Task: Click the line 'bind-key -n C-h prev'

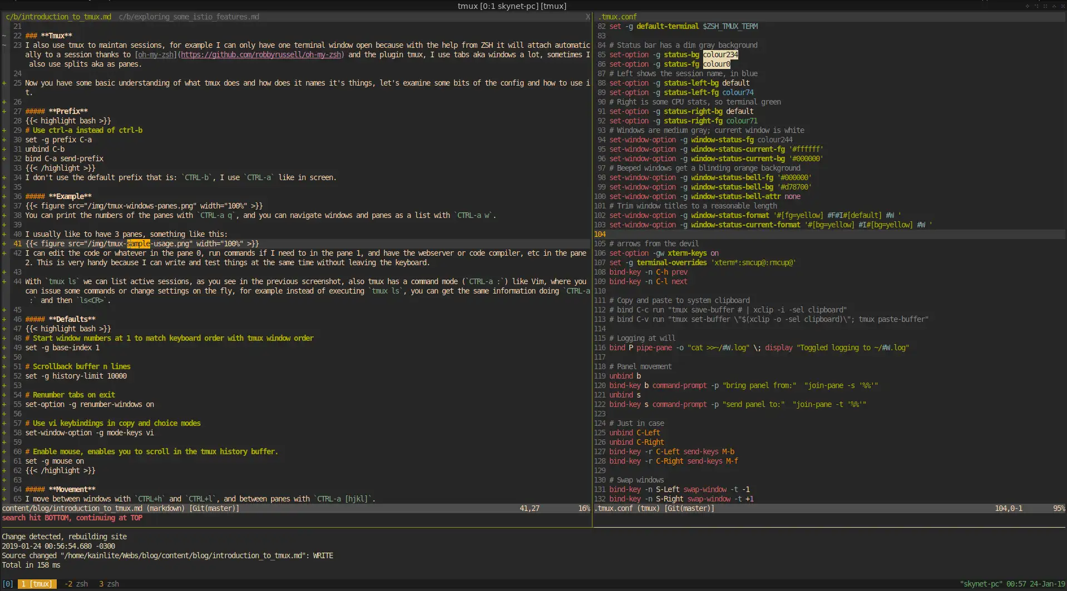Action: [649, 272]
